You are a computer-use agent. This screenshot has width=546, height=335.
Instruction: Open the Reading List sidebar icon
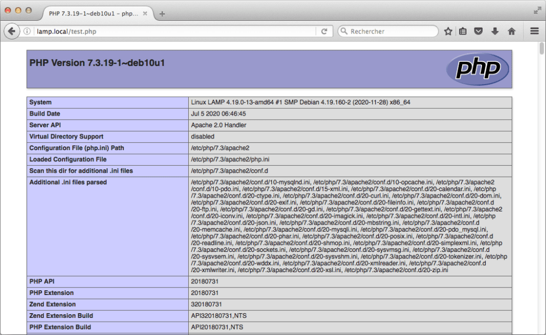[462, 31]
